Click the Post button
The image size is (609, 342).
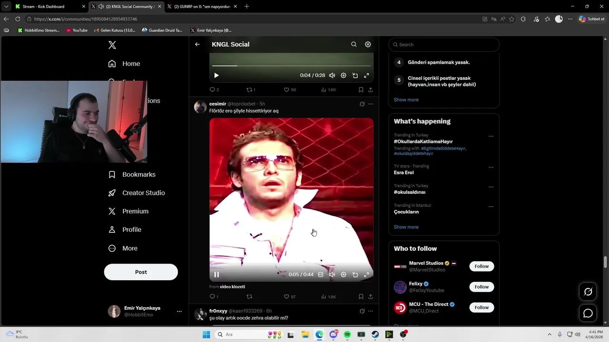tap(141, 272)
